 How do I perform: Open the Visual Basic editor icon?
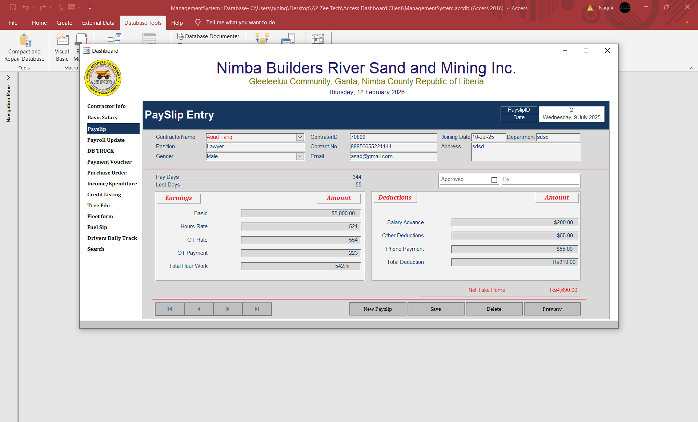tap(62, 40)
